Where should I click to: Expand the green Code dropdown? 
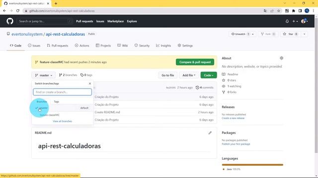coord(209,75)
